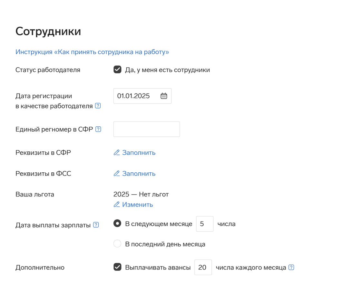Open help tooltip for Дата выплаты зарплаты
343x299 pixels.
[x=96, y=225]
